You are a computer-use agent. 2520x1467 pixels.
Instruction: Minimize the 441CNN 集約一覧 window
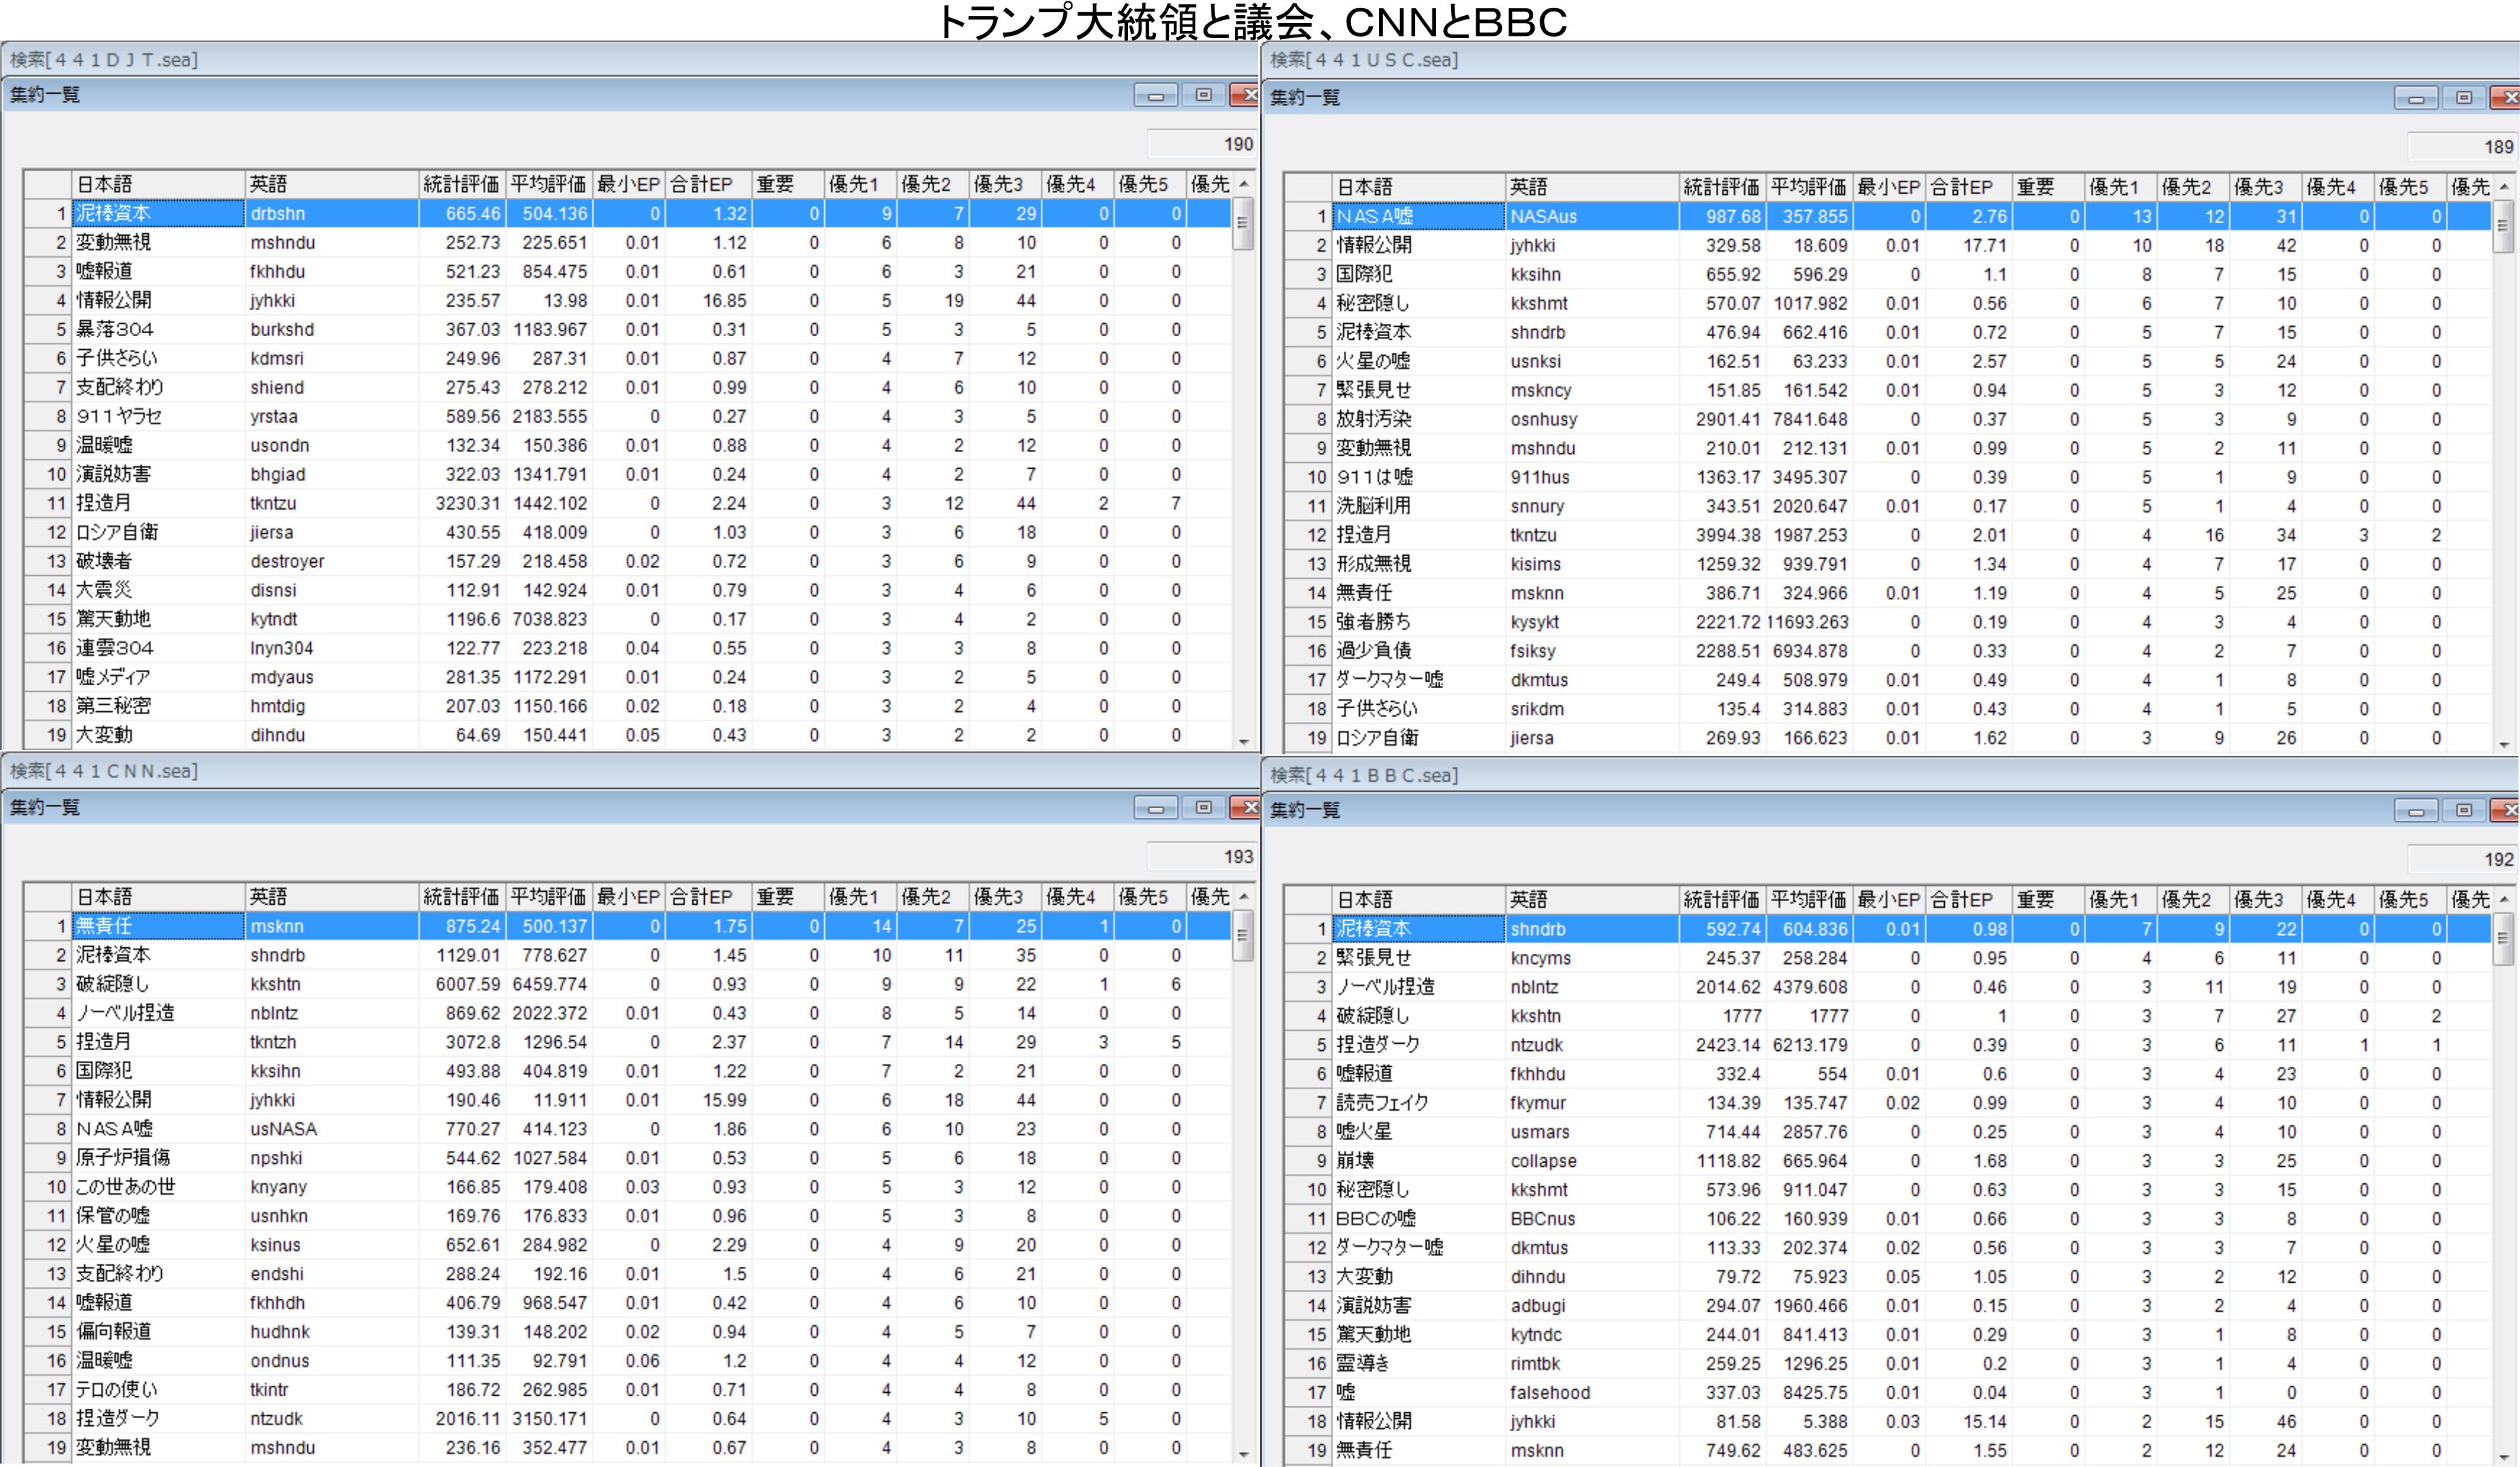pos(1155,808)
